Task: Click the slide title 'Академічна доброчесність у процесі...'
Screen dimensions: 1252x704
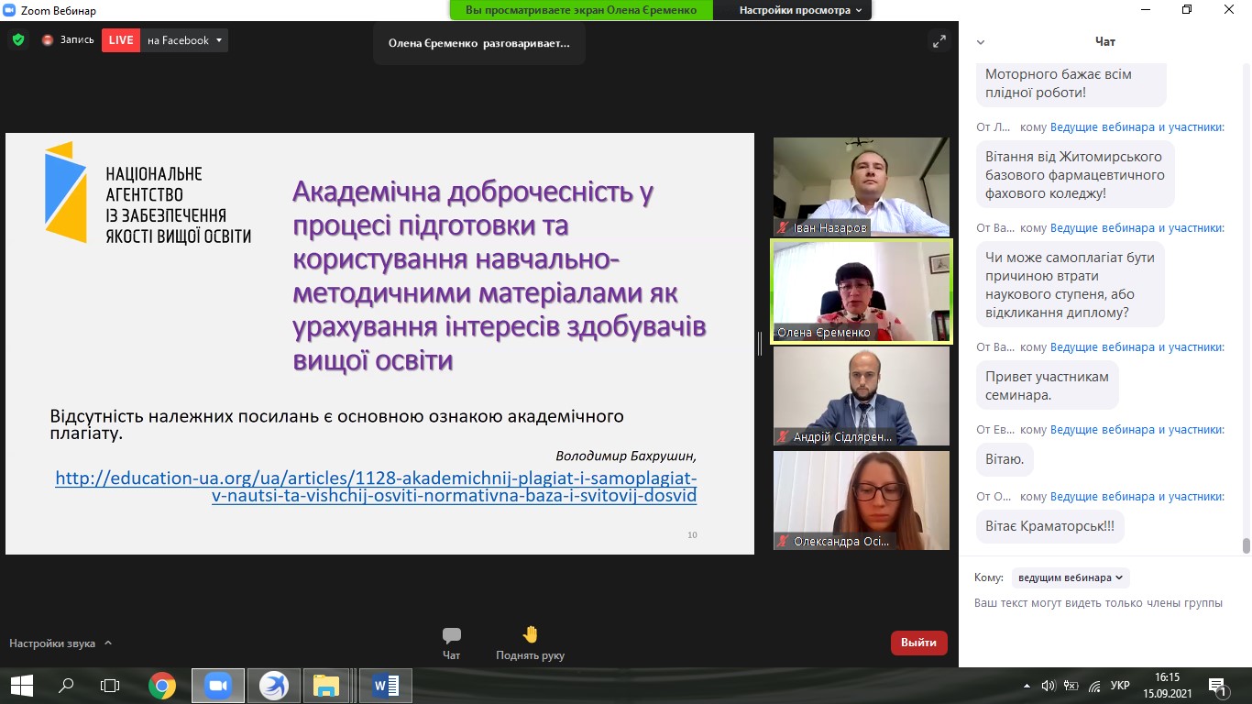Action: [500, 276]
